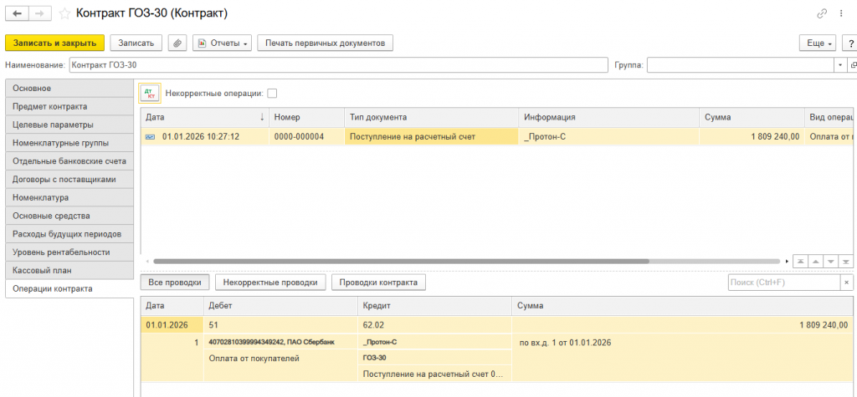Image resolution: width=857 pixels, height=397 pixels.
Task: Select the 1 809 240,00 cell in upper table
Action: click(752, 136)
